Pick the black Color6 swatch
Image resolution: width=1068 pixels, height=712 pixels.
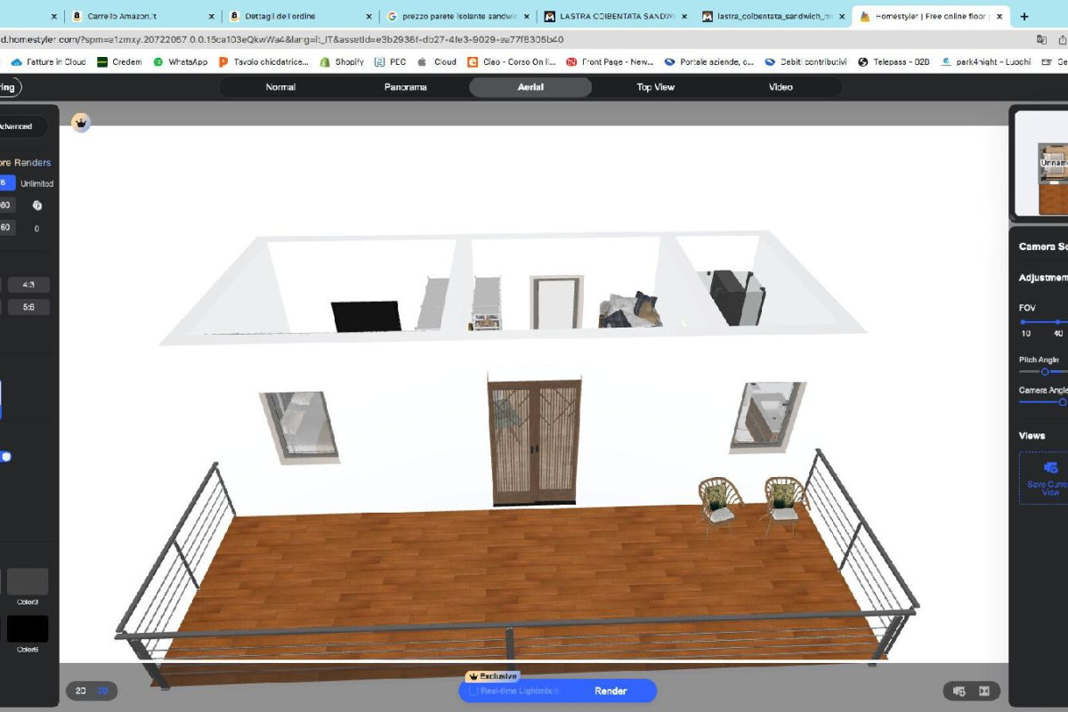click(x=28, y=628)
